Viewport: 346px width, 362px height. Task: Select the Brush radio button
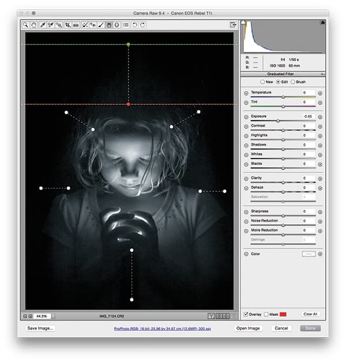coord(293,82)
